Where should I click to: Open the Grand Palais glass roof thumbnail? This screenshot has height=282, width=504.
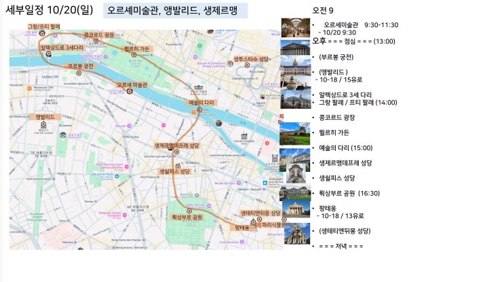(295, 99)
